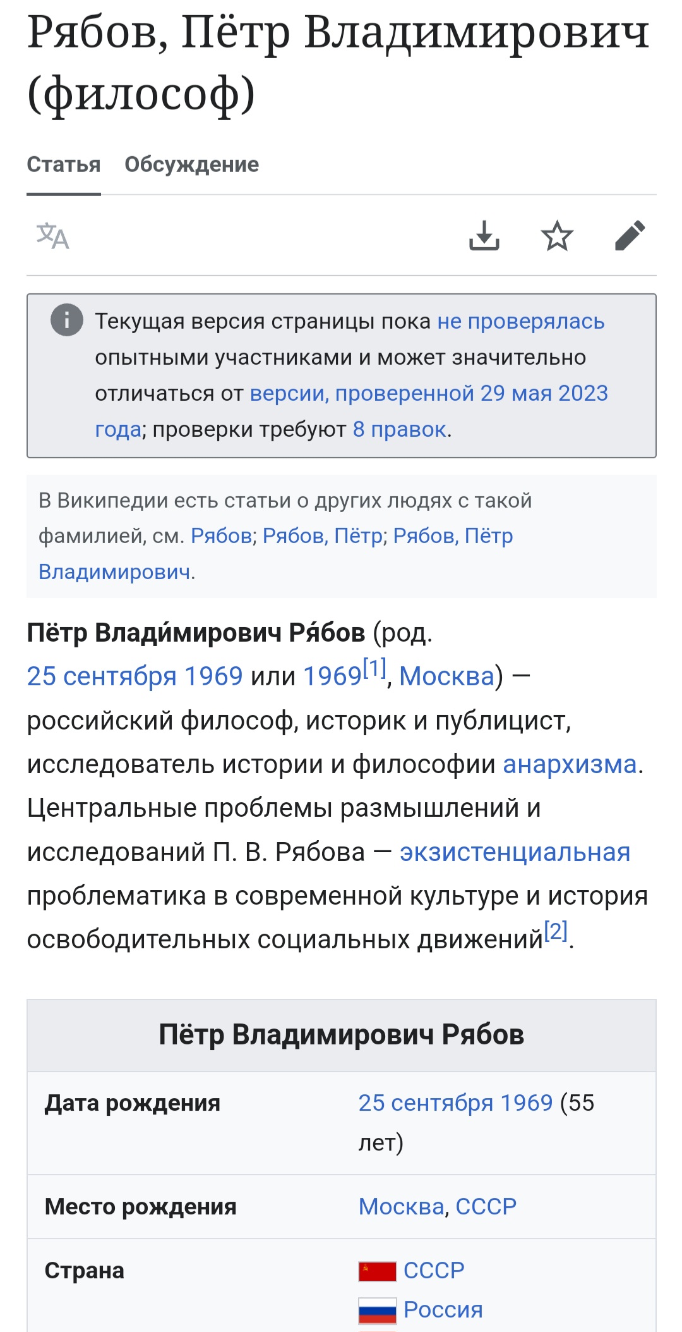The image size is (682, 1332).
Task: Add article to watchlist star icon
Action: click(557, 236)
